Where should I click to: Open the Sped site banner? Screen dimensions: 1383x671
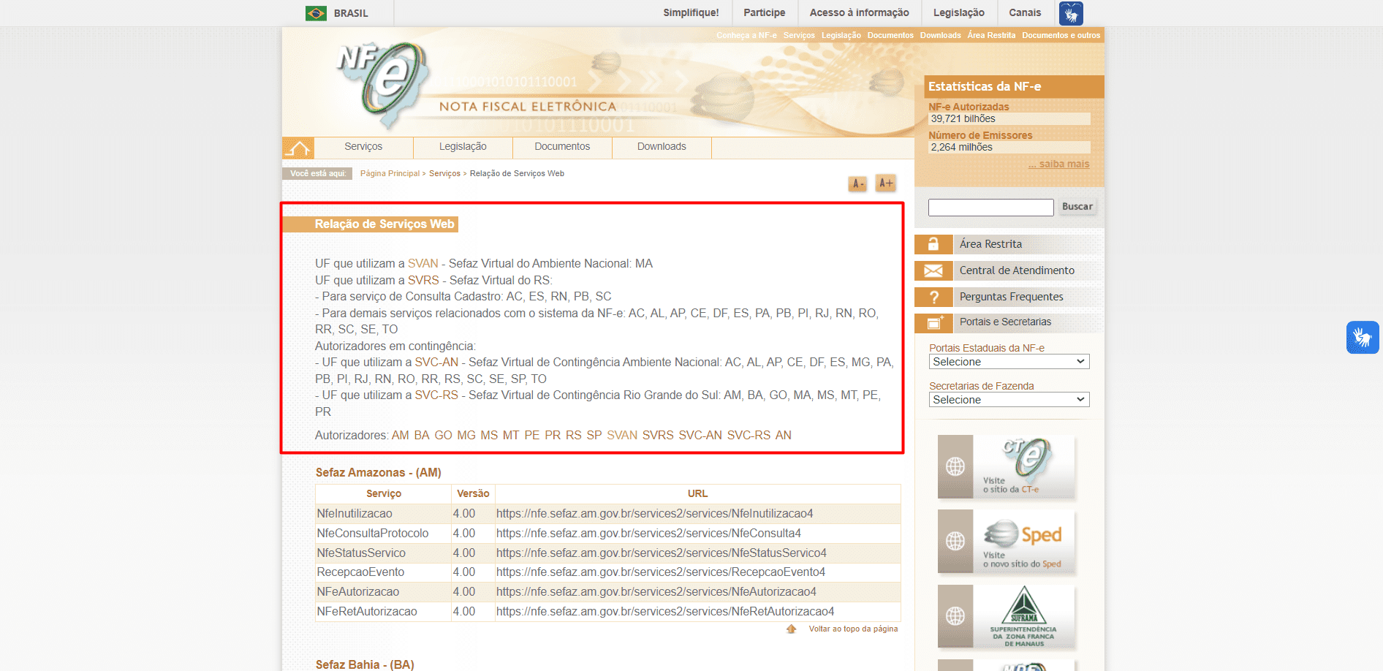(1006, 542)
